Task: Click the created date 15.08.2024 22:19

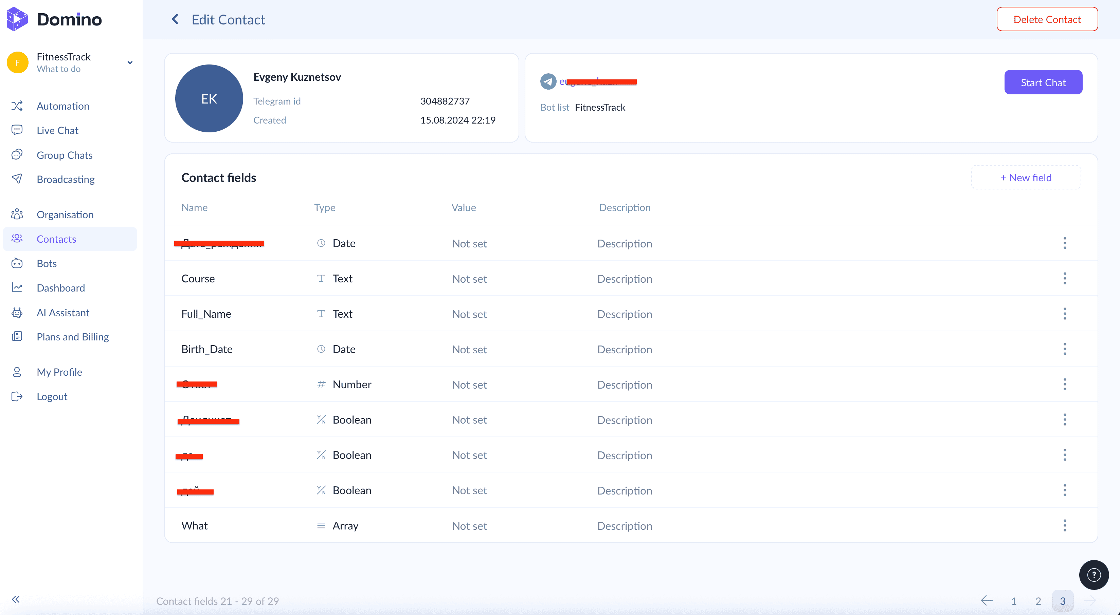Action: 458,120
